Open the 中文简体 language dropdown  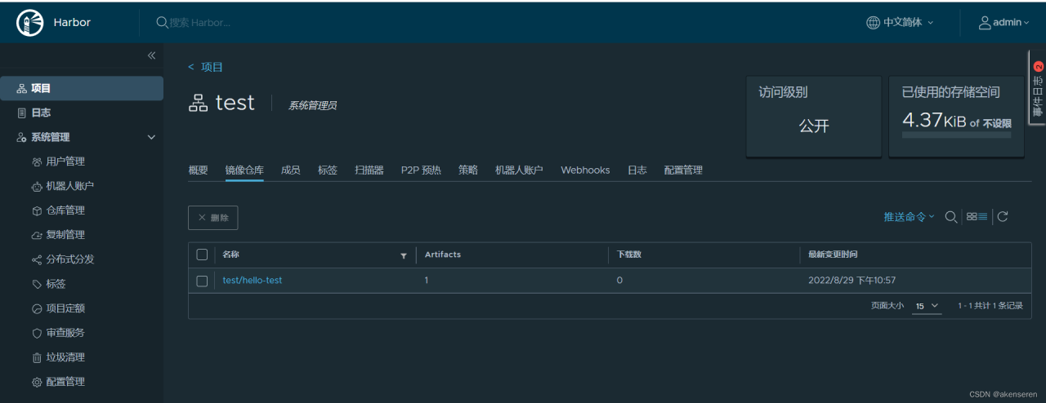coord(901,23)
